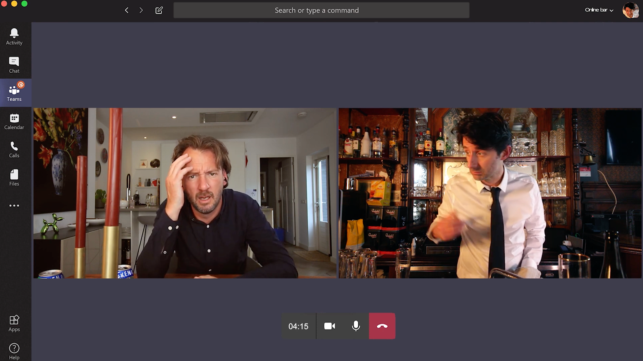643x361 pixels.
Task: Select the video of man in dark shirt
Action: point(185,193)
